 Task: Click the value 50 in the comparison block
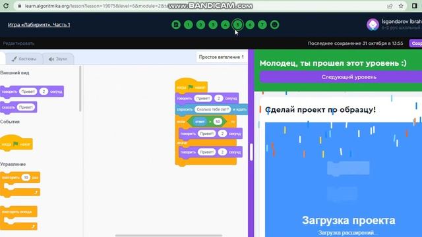tap(218, 121)
